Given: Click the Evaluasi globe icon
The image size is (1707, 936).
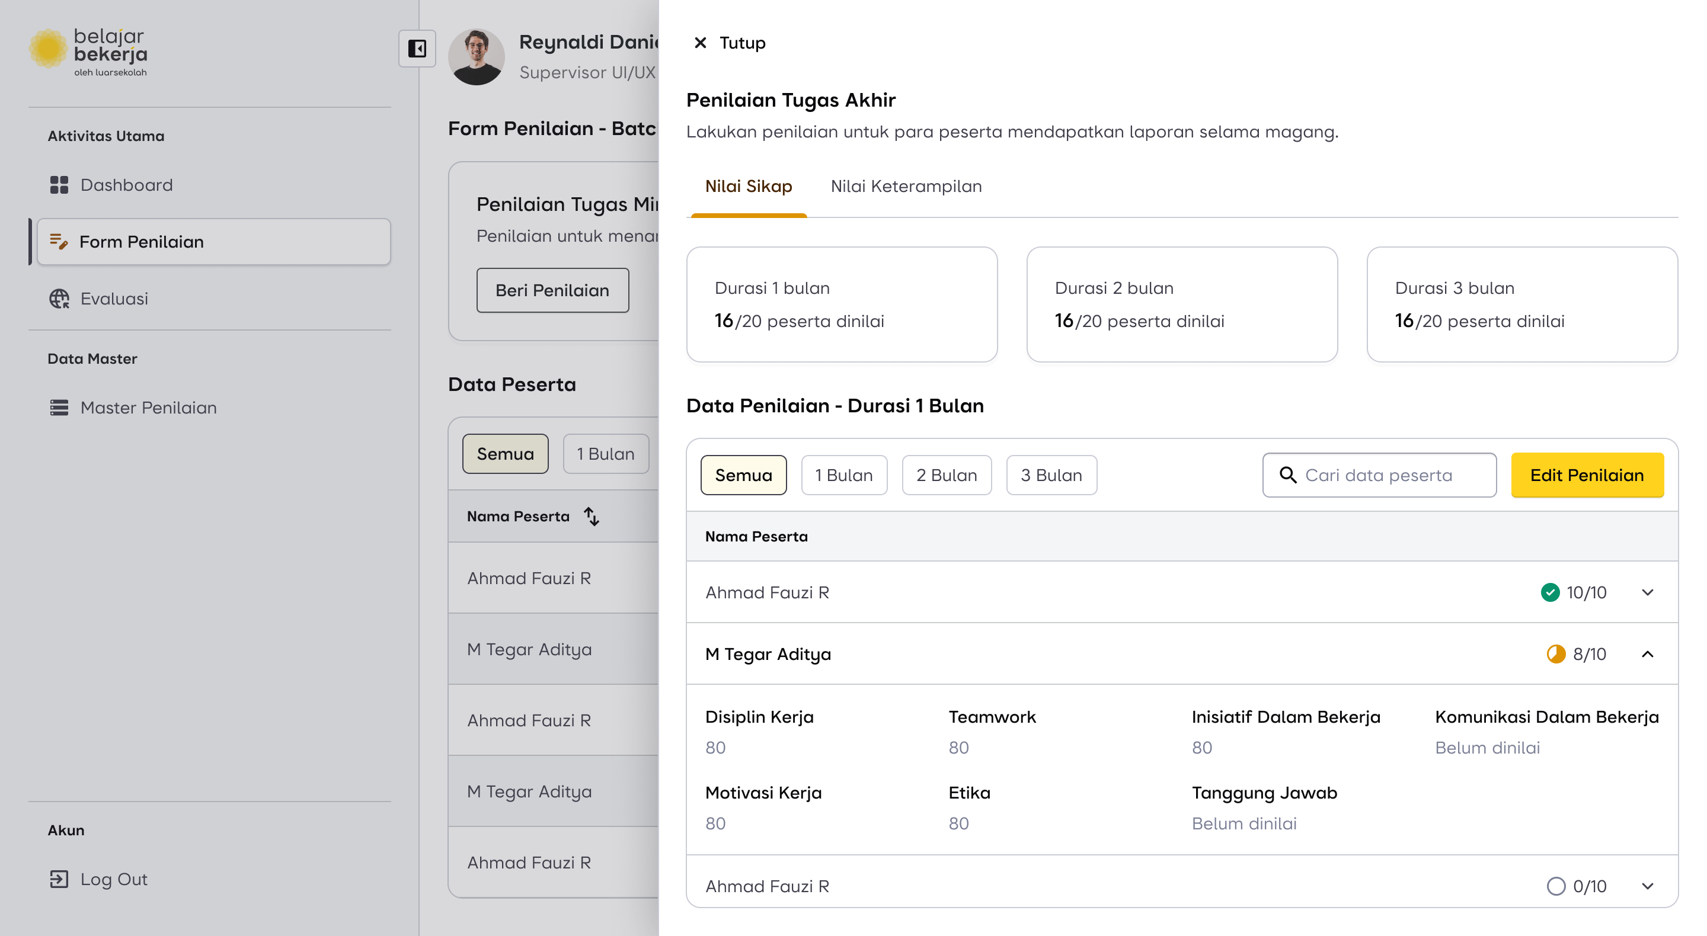Looking at the screenshot, I should (x=59, y=299).
